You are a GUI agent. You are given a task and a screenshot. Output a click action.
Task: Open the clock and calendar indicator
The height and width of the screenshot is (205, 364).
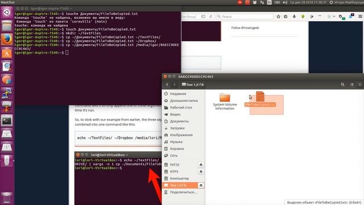click(308, 2)
